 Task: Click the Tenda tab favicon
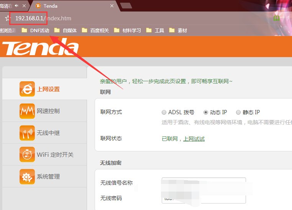click(38, 6)
